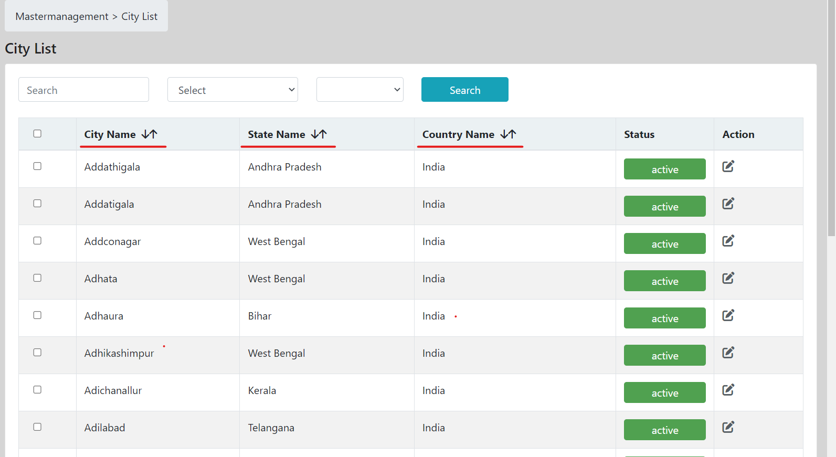Viewport: 836px width, 457px height.
Task: Edit the Addathigala city row
Action: point(728,166)
